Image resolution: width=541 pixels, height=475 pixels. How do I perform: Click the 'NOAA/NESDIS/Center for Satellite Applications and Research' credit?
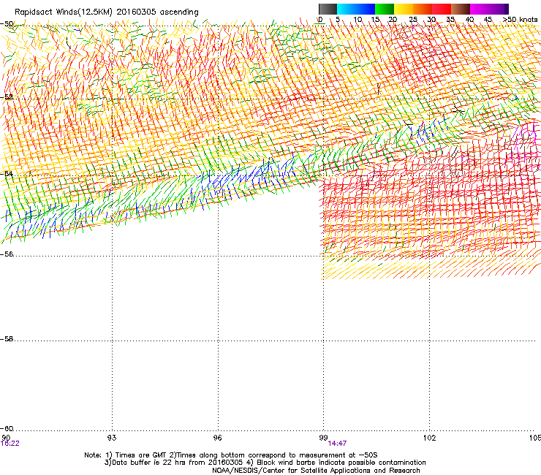coord(316,471)
